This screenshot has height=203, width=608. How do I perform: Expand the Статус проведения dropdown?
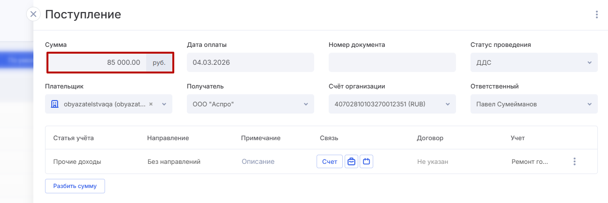[x=589, y=62]
